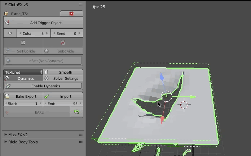251x156 pixels.
Task: Click the Inflate(Non-Dynamic) button
Action: point(43,61)
